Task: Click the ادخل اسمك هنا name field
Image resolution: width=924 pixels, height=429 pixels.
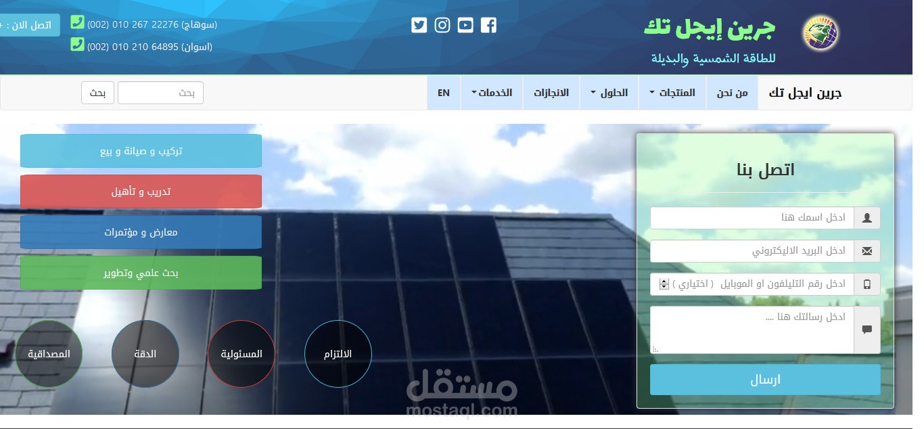Action: (752, 218)
